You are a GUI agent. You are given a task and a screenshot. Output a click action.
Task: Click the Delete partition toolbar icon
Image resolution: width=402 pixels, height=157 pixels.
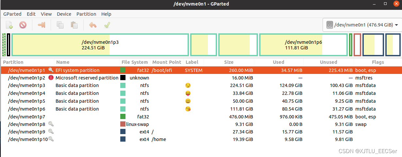(23, 25)
